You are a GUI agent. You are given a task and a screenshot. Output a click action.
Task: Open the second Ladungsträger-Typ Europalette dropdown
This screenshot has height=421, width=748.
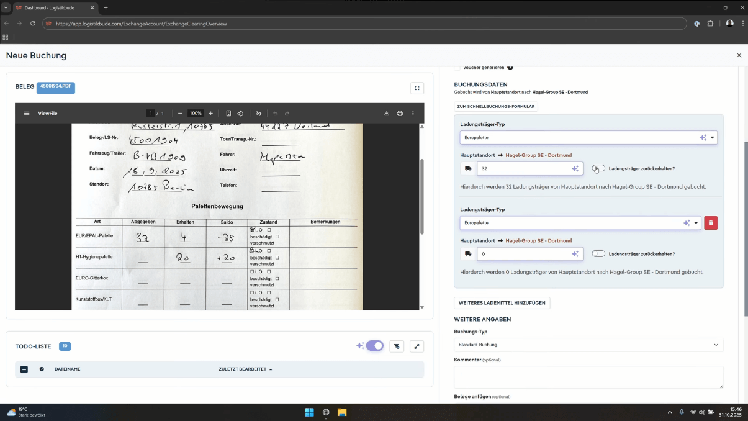580,223
